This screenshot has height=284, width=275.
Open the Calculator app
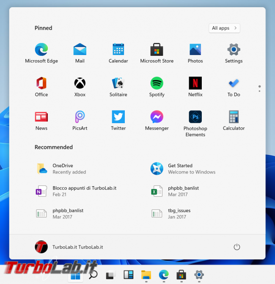click(234, 121)
